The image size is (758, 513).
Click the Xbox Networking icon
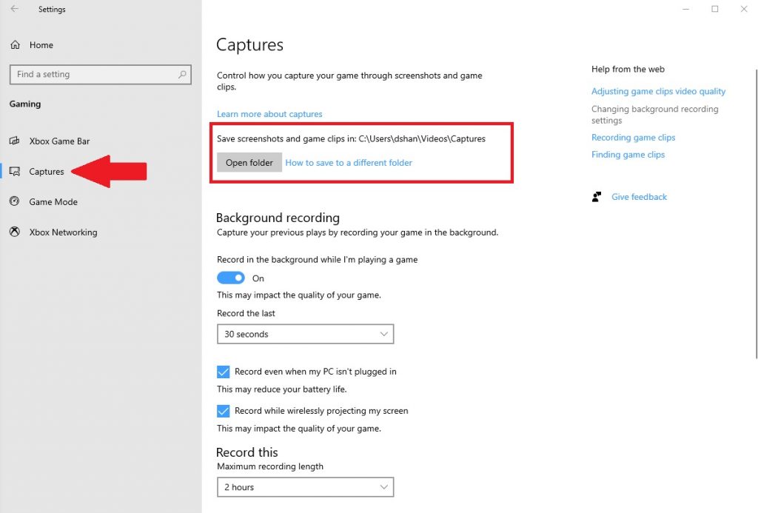click(x=15, y=232)
